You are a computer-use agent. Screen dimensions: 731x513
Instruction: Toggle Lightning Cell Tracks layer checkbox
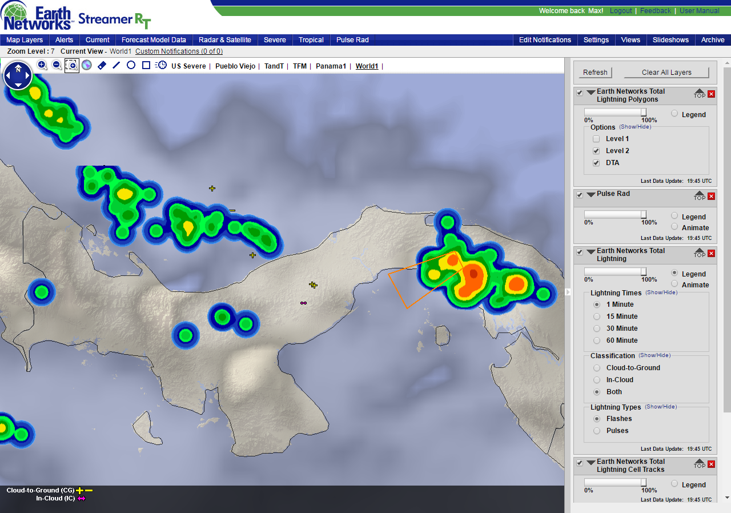580,463
